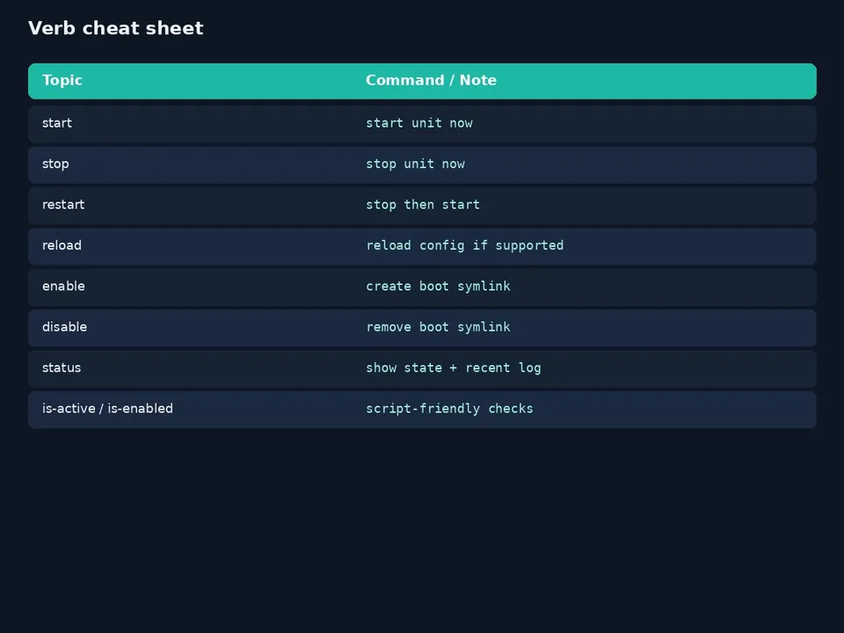Viewport: 844px width, 633px height.
Task: Click the 'script-friendly checks' note
Action: 449,409
